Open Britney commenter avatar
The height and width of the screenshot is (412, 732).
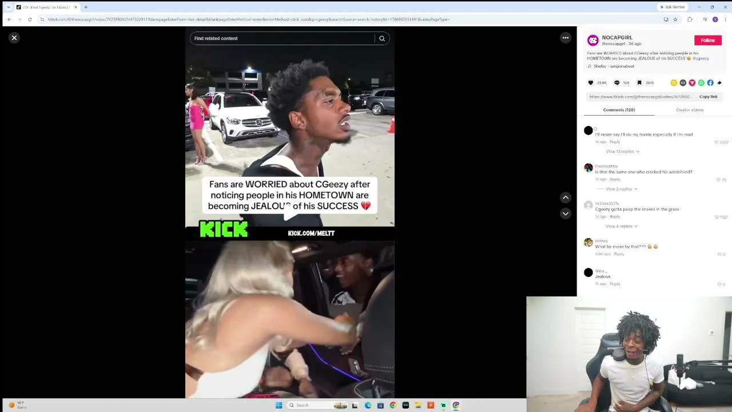pos(588,243)
